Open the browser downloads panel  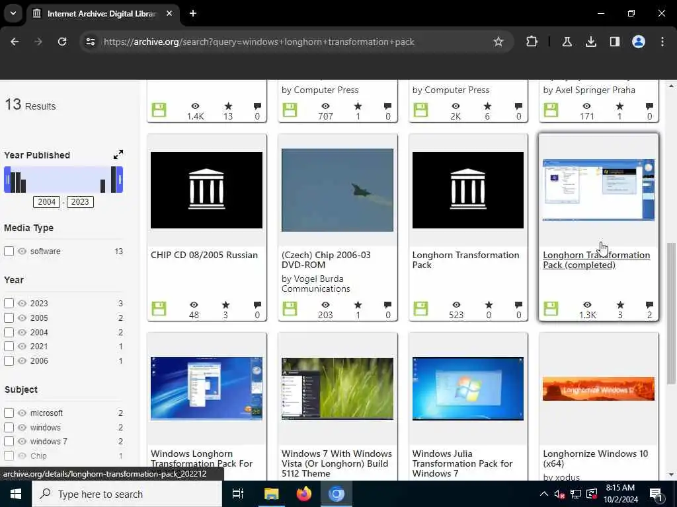[x=590, y=42]
